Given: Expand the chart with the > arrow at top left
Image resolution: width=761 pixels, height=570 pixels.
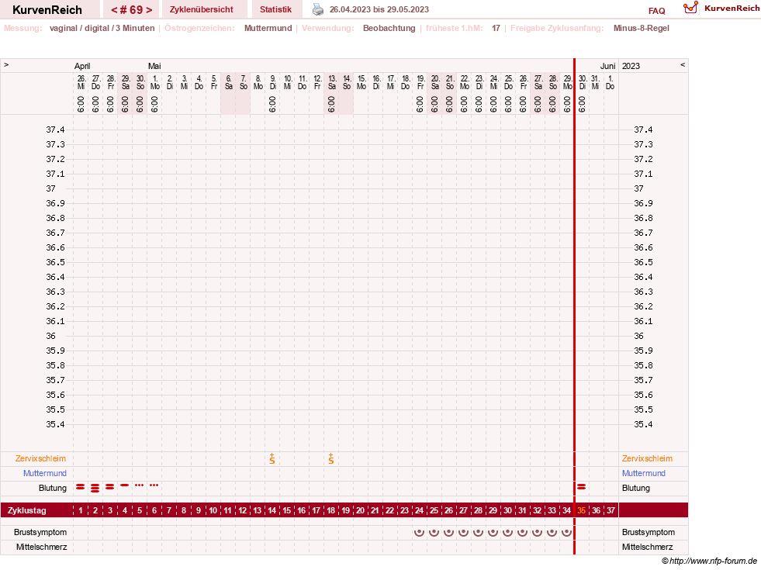Looking at the screenshot, I should tap(6, 64).
